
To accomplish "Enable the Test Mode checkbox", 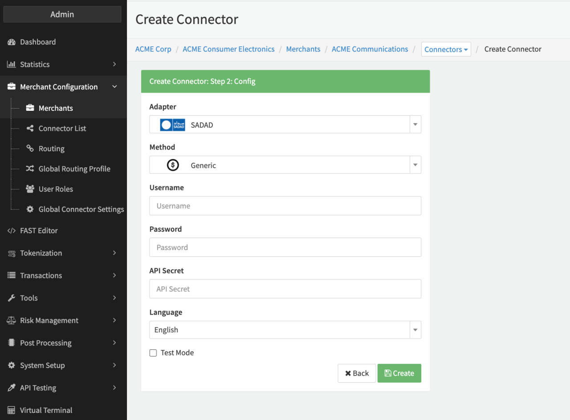I will tap(153, 353).
